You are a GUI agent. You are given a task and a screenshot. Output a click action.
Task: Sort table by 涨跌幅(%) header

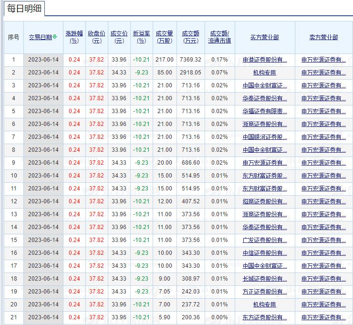(x=74, y=37)
